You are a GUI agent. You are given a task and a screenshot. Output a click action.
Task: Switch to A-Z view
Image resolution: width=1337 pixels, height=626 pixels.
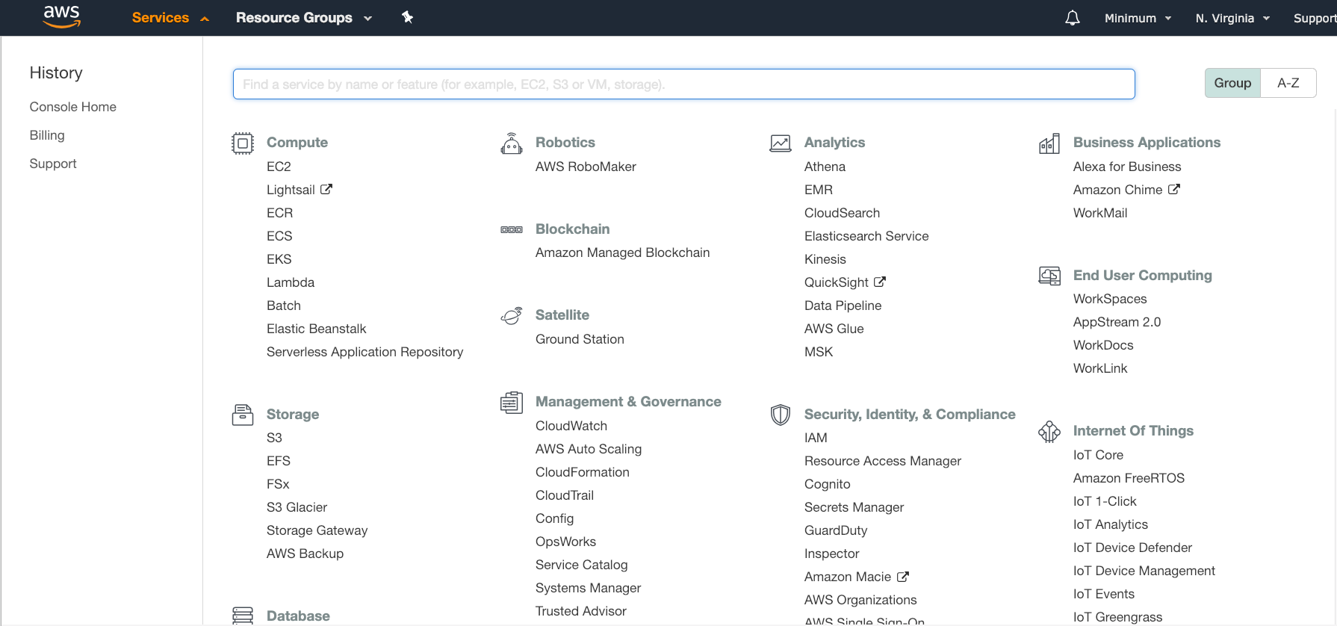click(1288, 83)
